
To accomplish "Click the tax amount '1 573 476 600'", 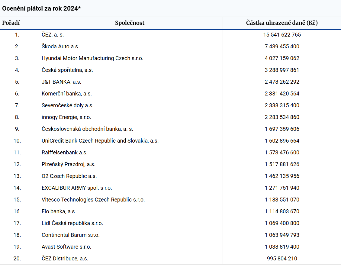I will click(282, 153).
